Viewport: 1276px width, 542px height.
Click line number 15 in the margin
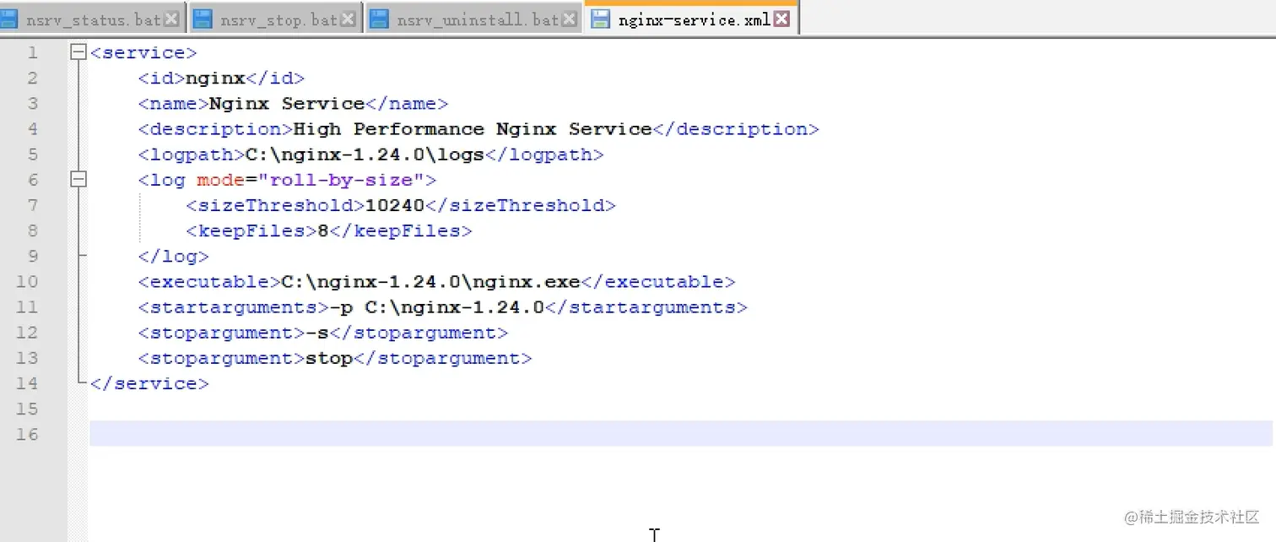[27, 409]
